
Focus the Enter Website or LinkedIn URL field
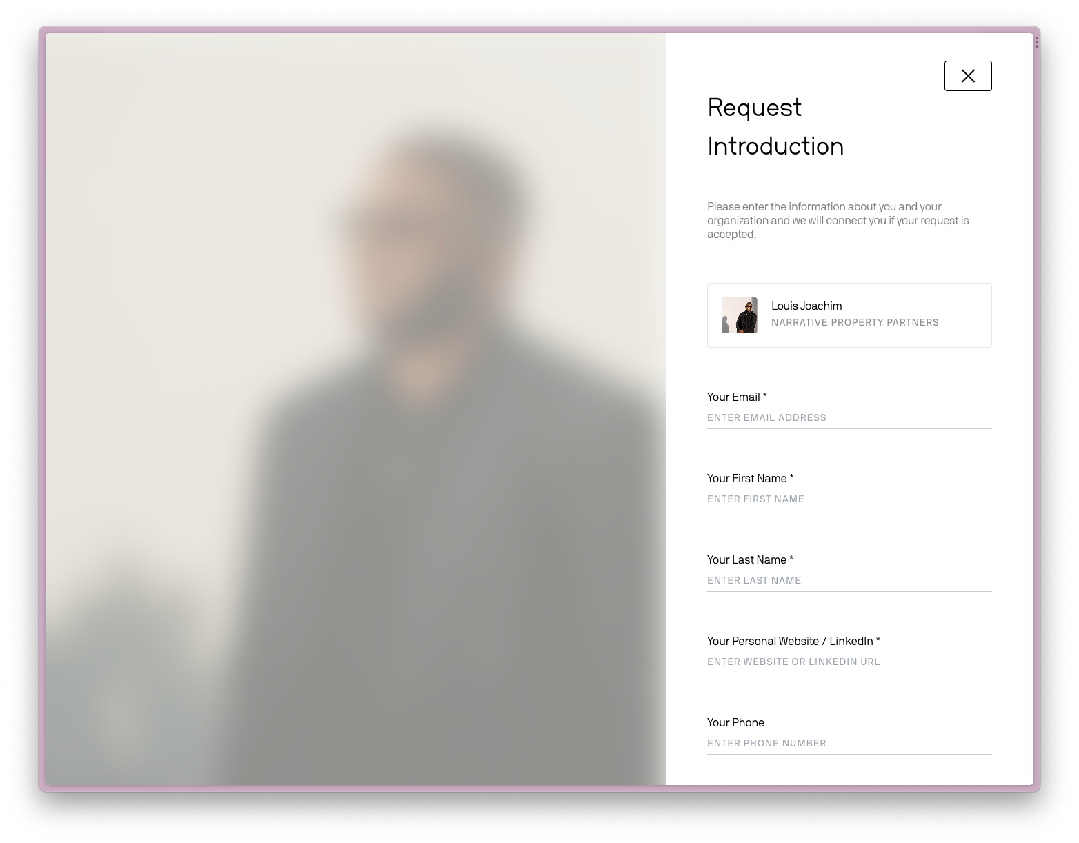click(x=849, y=662)
